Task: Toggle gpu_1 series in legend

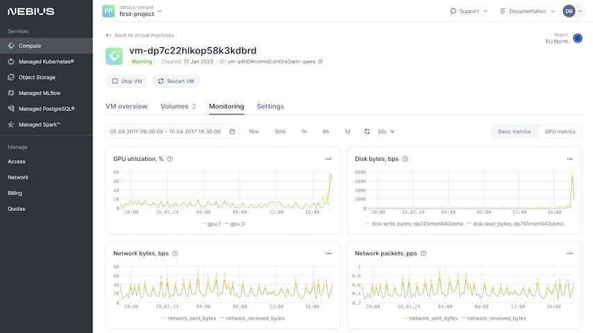Action: click(x=211, y=224)
